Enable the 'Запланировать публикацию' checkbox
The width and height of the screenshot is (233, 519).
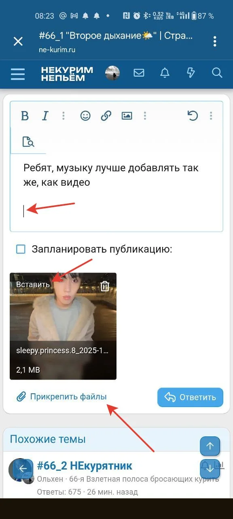click(x=21, y=249)
